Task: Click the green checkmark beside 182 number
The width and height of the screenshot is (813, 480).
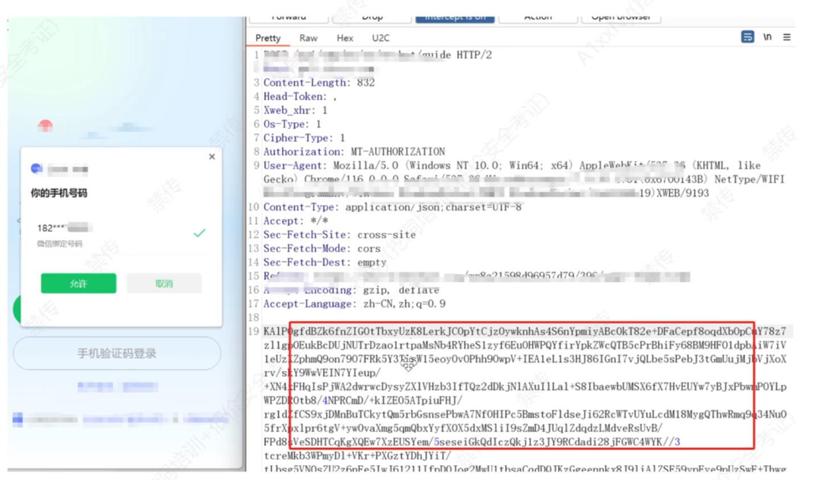Action: click(x=199, y=233)
